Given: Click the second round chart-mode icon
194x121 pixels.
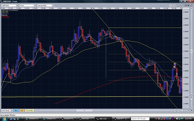Looking at the screenshot, I should [x=188, y=6].
